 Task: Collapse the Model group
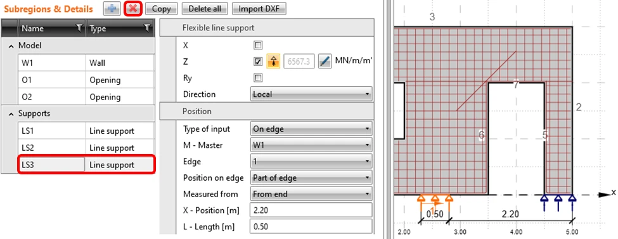point(11,46)
